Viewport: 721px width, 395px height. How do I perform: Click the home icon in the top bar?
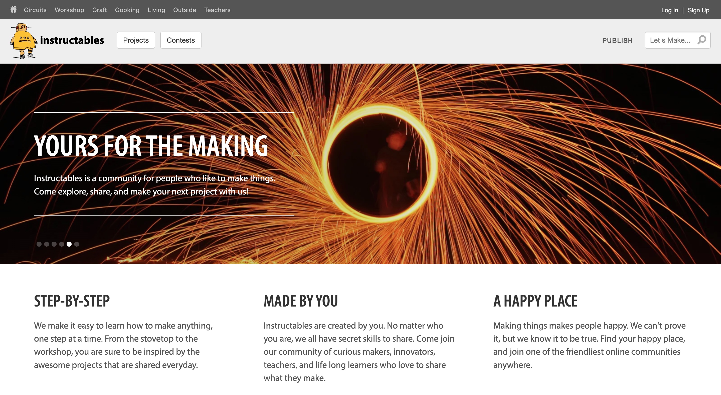[14, 10]
